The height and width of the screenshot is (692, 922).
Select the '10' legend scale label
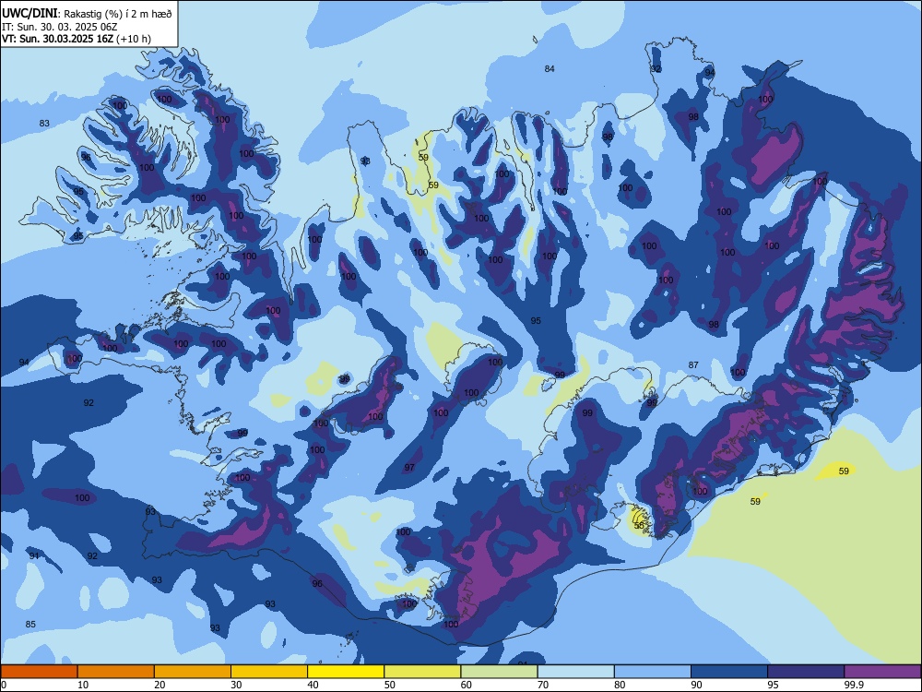tap(83, 685)
